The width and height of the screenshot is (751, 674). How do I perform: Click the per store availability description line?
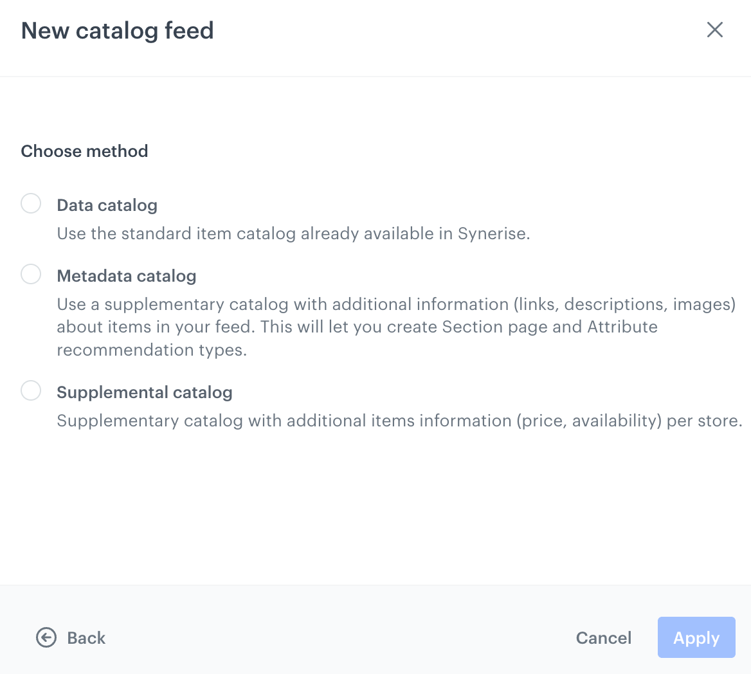tap(399, 421)
